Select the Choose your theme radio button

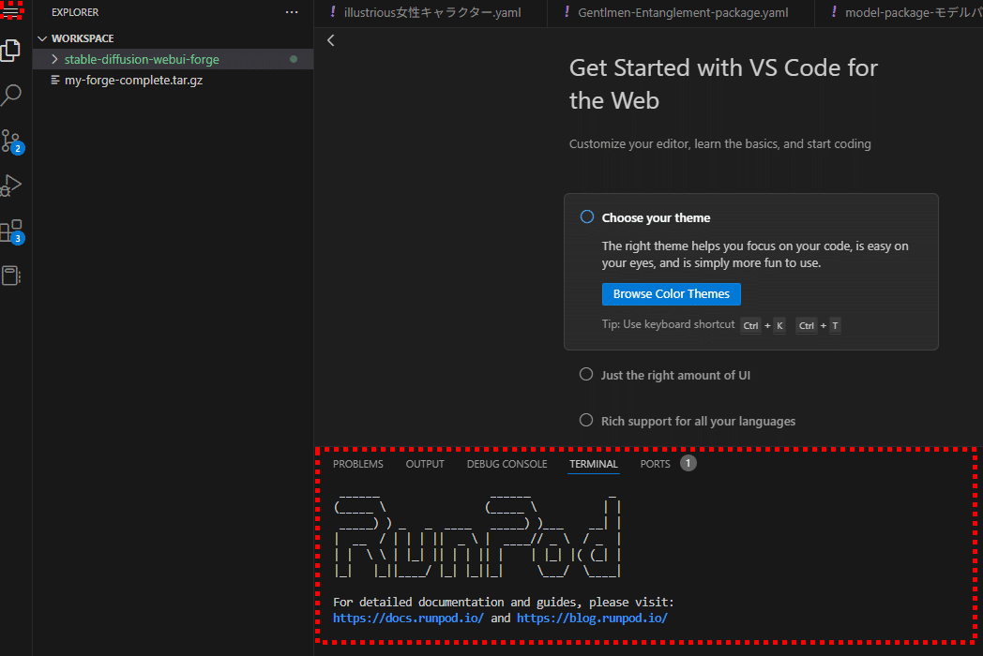coord(586,216)
